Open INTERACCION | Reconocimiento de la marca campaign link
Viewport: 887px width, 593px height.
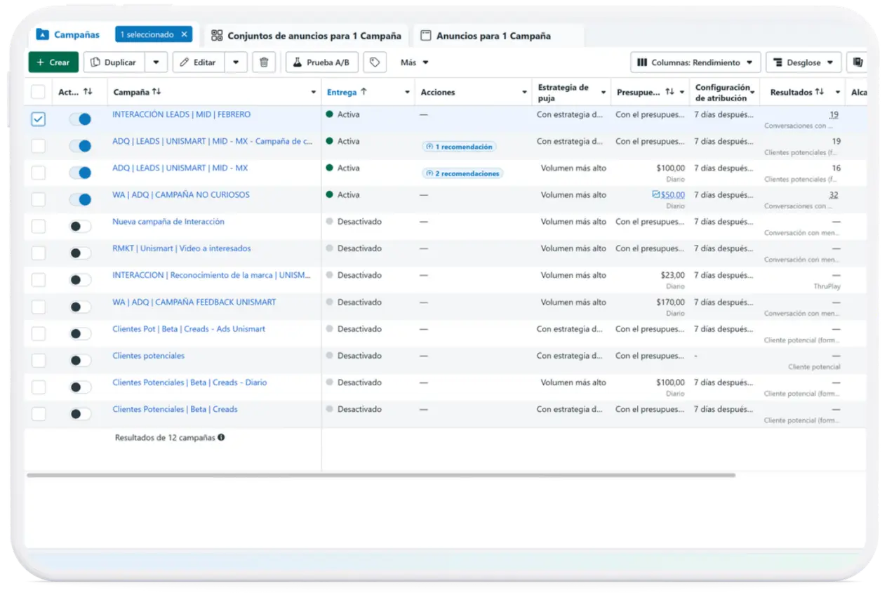pyautogui.click(x=211, y=275)
